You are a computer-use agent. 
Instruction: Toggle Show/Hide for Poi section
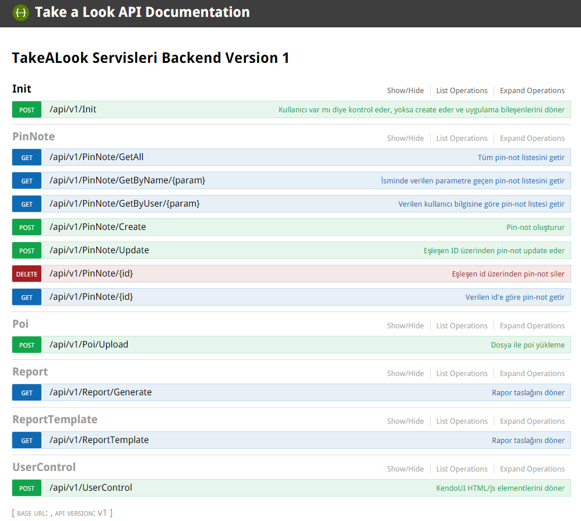coord(406,326)
